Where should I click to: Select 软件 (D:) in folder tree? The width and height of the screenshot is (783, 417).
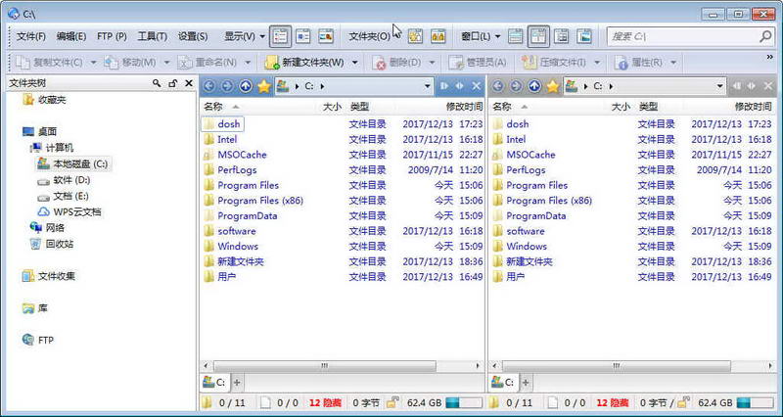65,180
